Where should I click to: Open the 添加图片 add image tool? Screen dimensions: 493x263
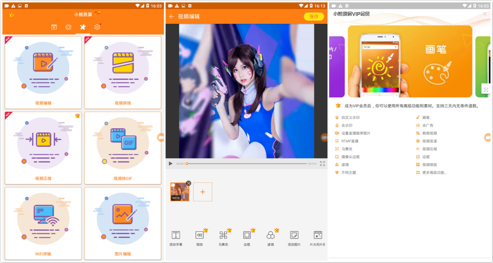pos(293,238)
